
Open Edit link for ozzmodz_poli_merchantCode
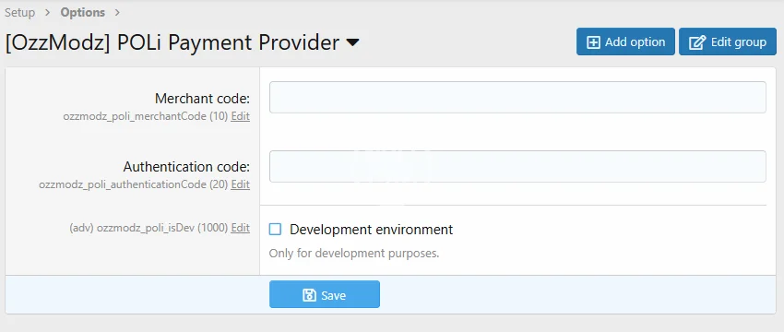click(x=241, y=116)
